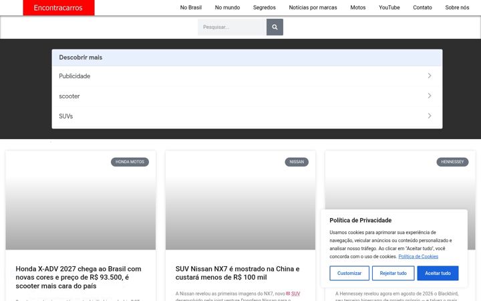Viewport: 481px width, 301px height.
Task: Click the Customizar cookies button
Action: coord(349,273)
